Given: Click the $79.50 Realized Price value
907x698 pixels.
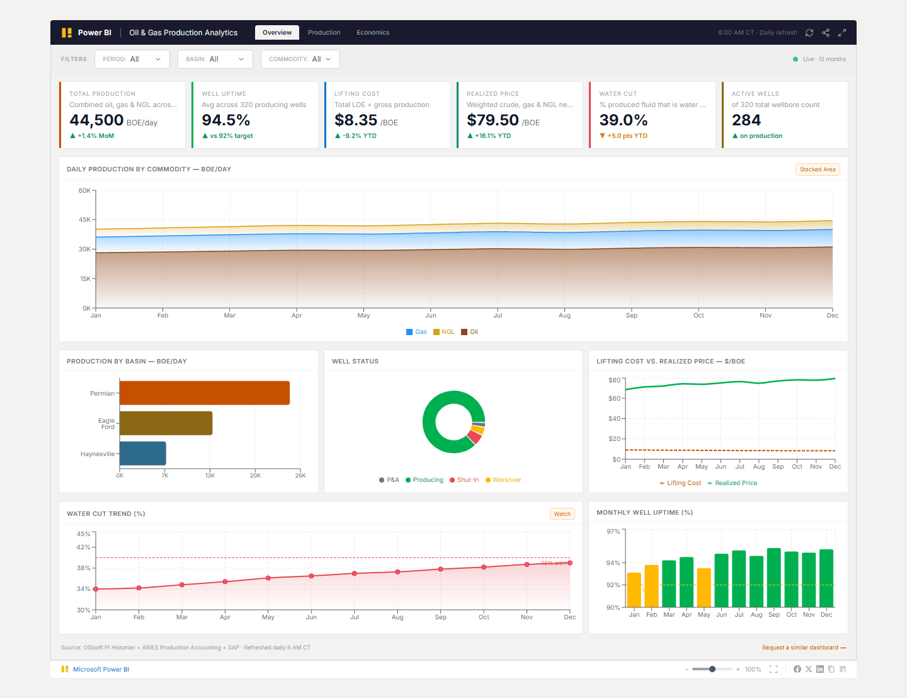Looking at the screenshot, I should coord(493,120).
